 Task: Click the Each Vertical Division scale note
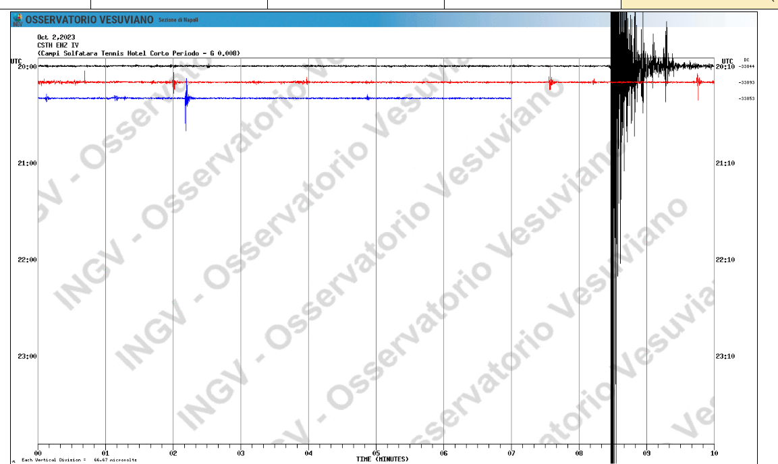tap(79, 460)
